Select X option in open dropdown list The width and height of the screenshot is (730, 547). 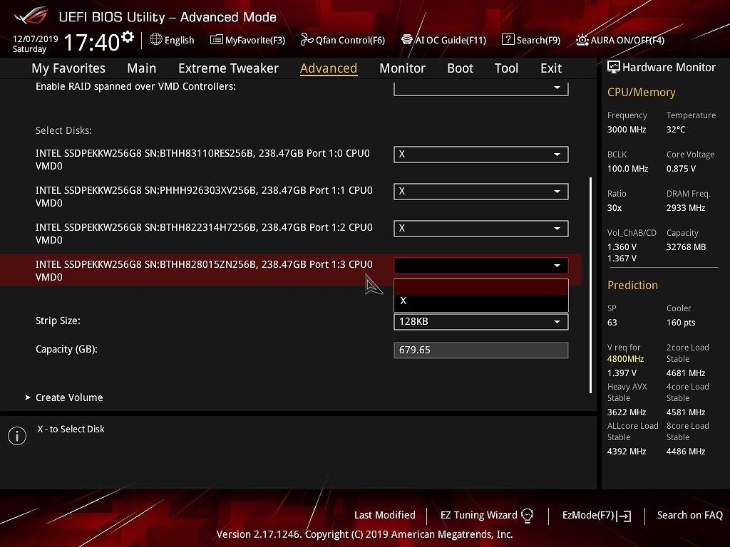click(x=480, y=301)
